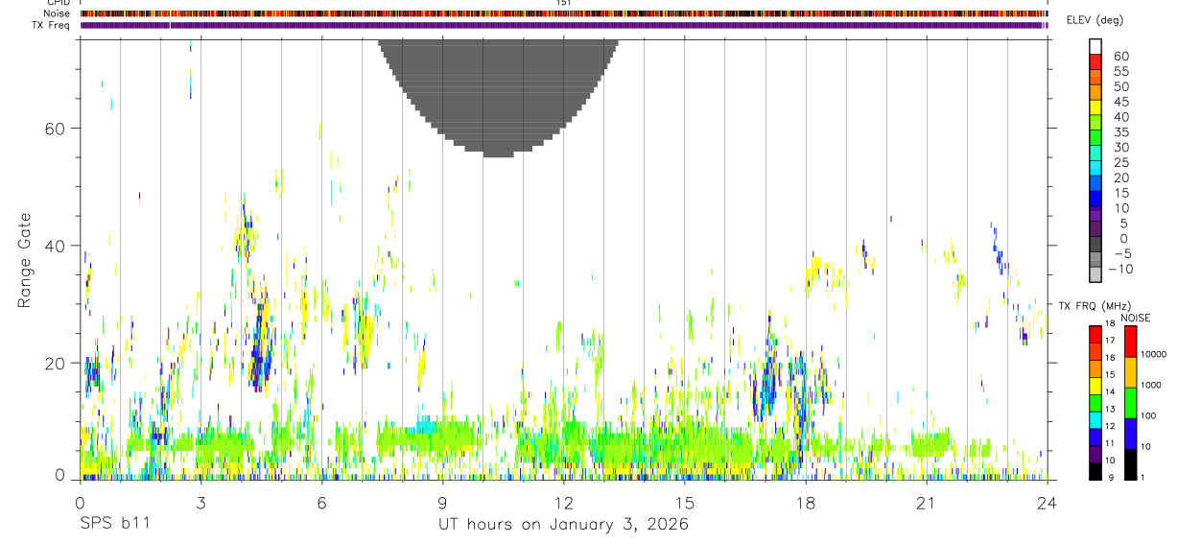Click the "TX Freq" row label
Viewport: 1178px width, 544px height.
click(x=50, y=25)
